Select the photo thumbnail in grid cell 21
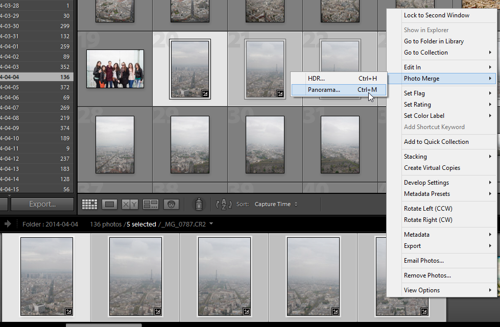This screenshot has width=500, height=327. pos(265,69)
